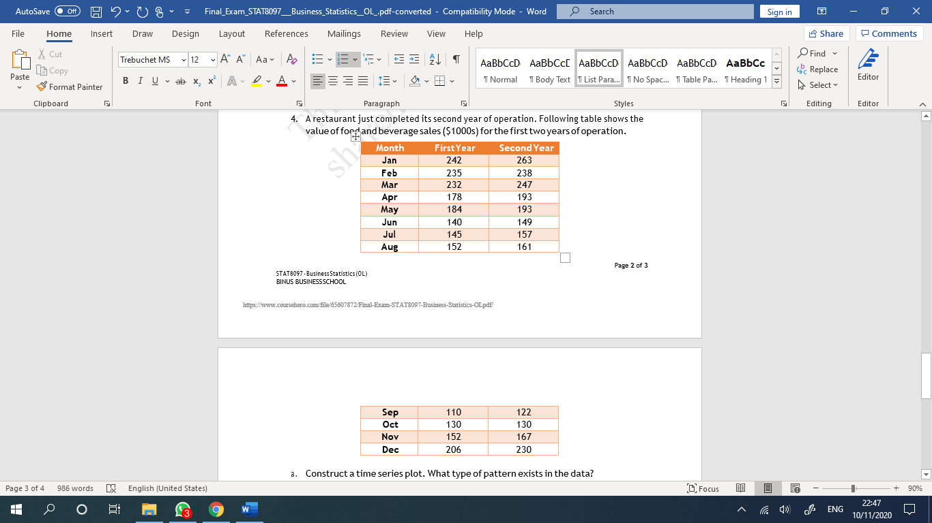Viewport: 932px width, 523px height.
Task: Open the font size 12 dropdown
Action: point(213,60)
